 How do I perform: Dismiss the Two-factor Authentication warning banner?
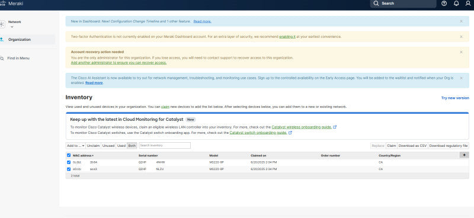pyautogui.click(x=461, y=37)
